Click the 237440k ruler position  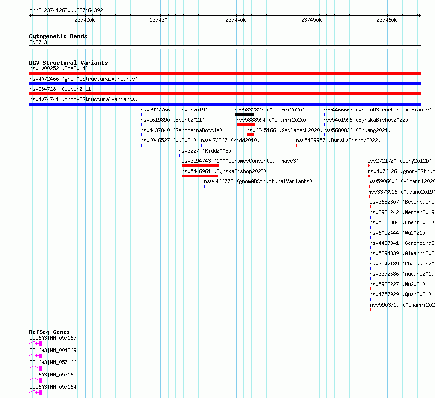tap(236, 20)
